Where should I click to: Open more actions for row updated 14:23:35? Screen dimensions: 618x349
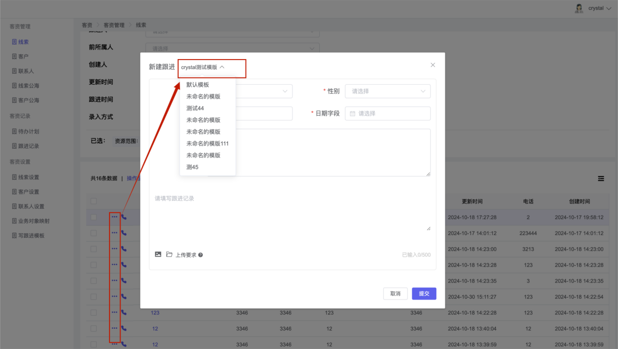click(114, 281)
